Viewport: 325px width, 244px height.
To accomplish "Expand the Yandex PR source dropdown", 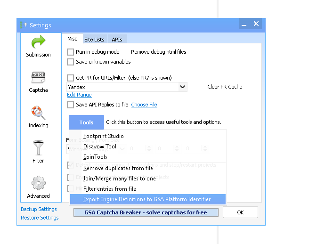I will 182,87.
